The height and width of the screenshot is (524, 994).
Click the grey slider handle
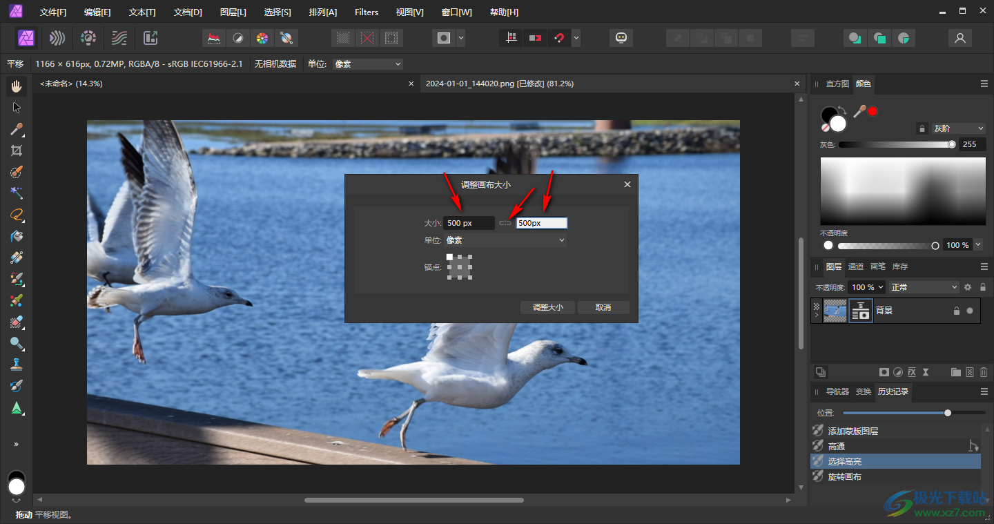[x=952, y=144]
